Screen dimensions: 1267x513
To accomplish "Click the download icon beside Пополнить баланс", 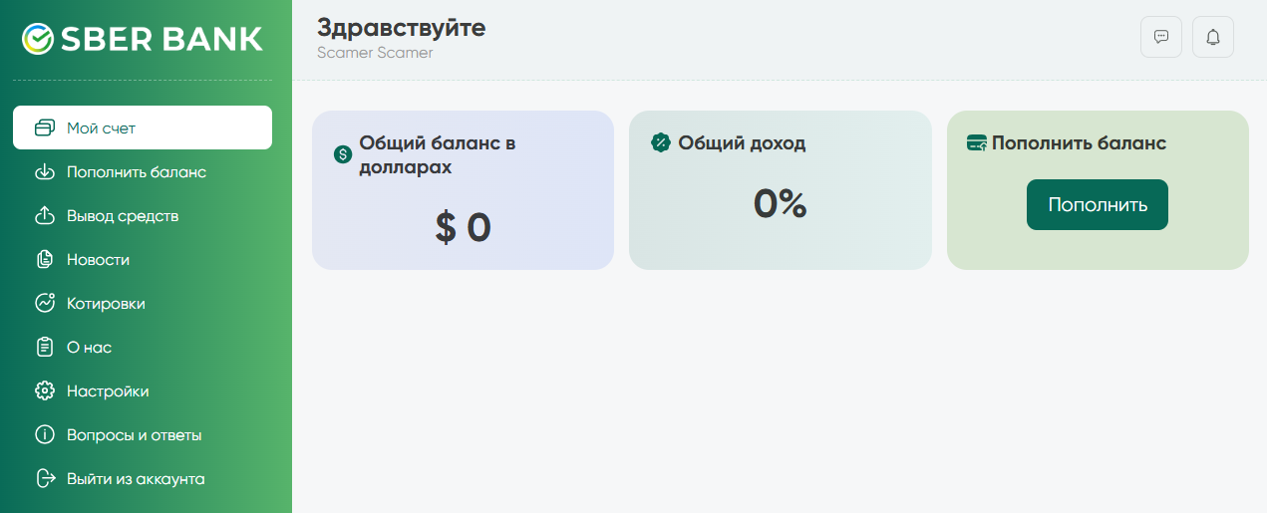I will pos(44,171).
